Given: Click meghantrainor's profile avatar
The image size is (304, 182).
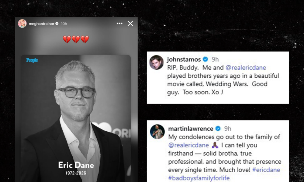Looking at the screenshot, I should click(x=22, y=24).
